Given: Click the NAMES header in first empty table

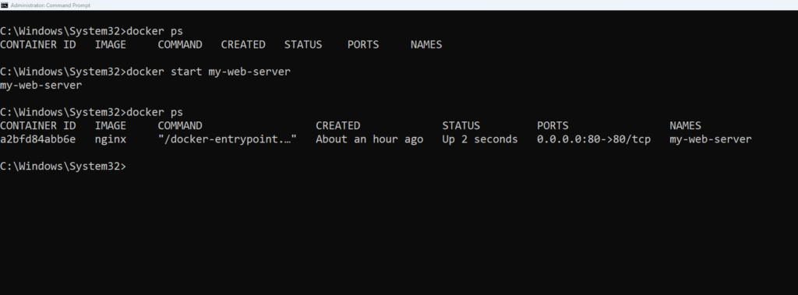Looking at the screenshot, I should [x=426, y=45].
